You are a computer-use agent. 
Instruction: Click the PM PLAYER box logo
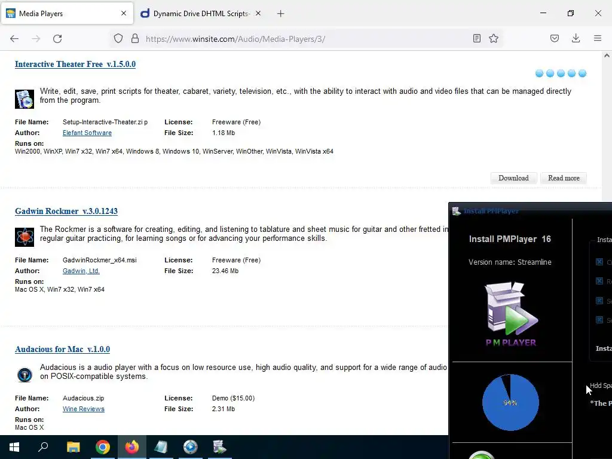coord(511,314)
